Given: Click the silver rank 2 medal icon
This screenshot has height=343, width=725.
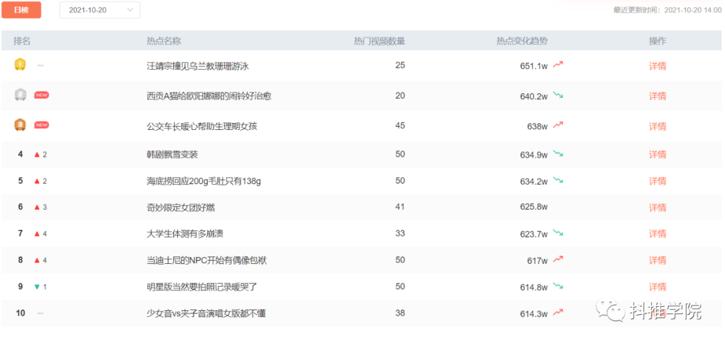Looking at the screenshot, I should (20, 94).
